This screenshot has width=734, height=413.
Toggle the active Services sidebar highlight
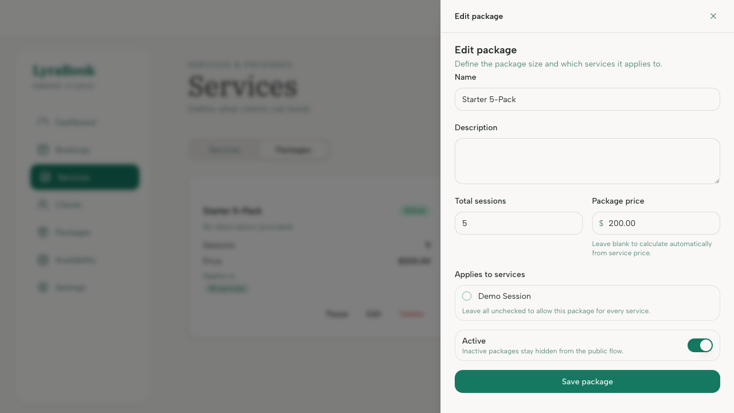[84, 177]
